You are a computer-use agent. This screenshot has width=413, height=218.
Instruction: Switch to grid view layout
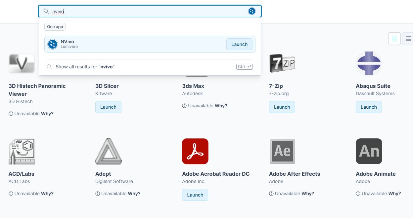(394, 39)
